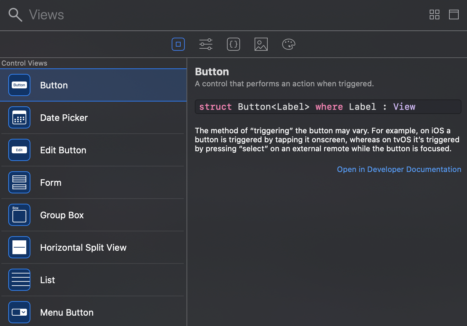Select Date Picker from the list
This screenshot has width=467, height=326.
pyautogui.click(x=64, y=118)
